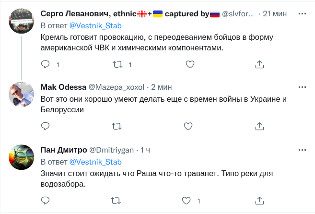The image size is (315, 214).
Task: Reply to Серго Леванович's tweet
Action: [46, 64]
